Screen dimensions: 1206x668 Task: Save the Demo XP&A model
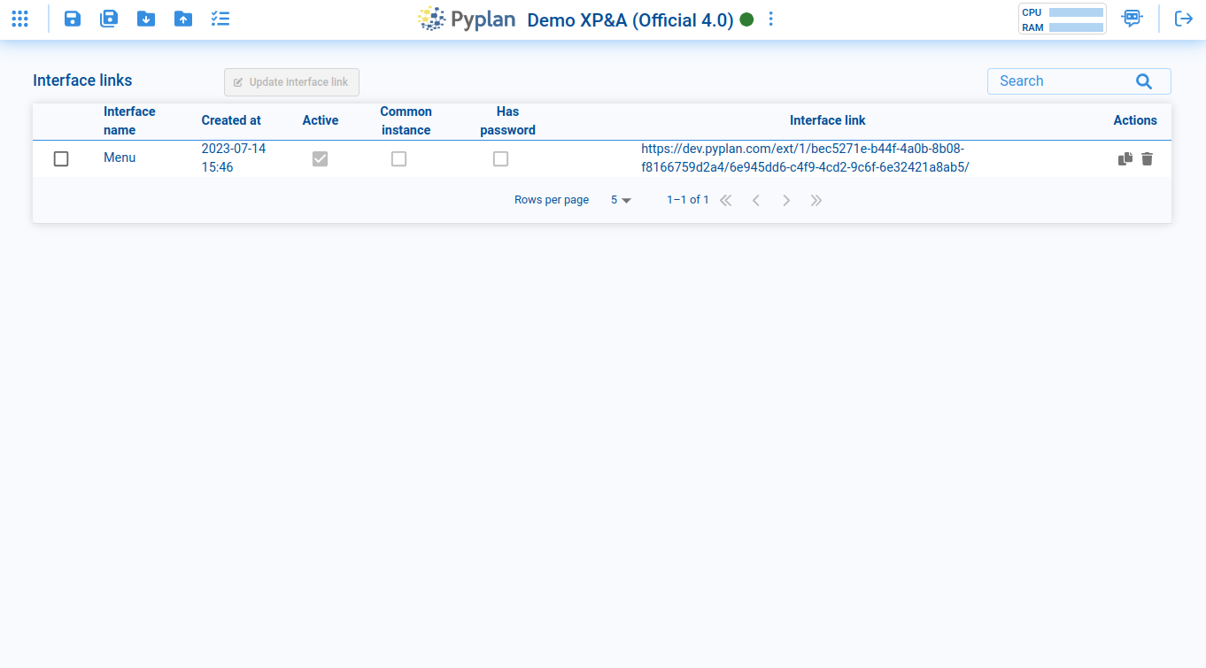(72, 19)
